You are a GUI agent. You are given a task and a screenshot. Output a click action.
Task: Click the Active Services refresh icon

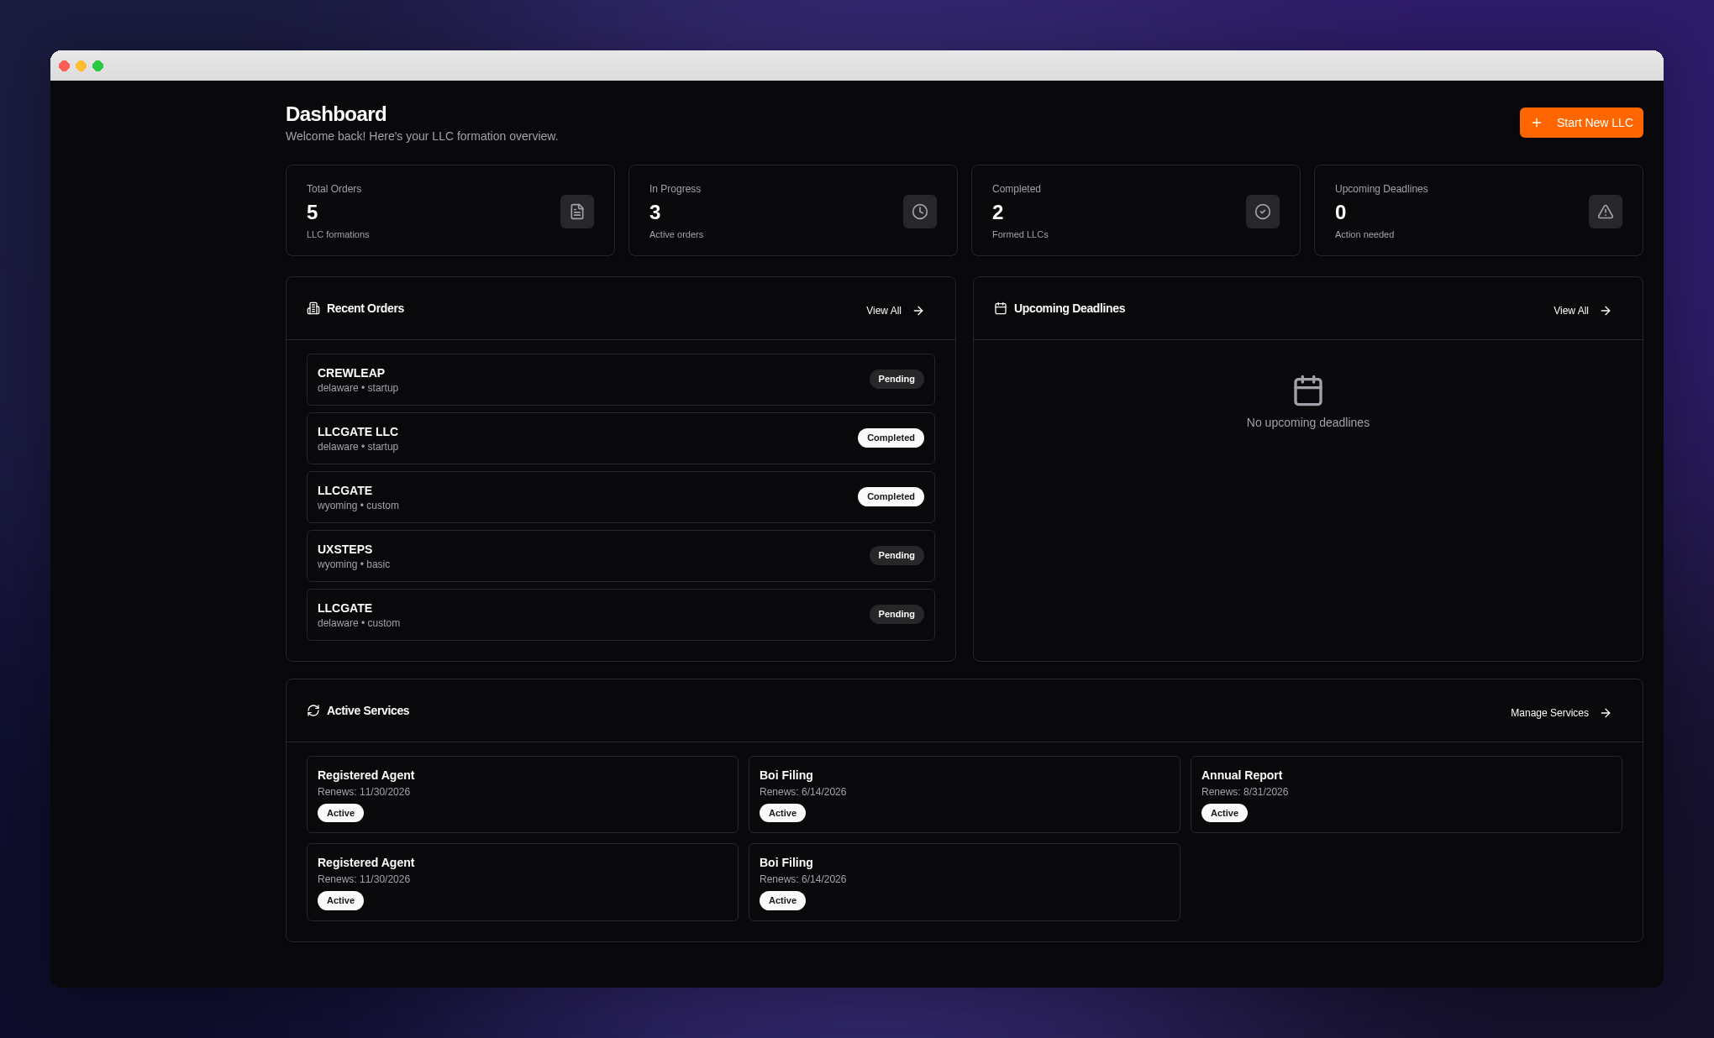point(313,710)
